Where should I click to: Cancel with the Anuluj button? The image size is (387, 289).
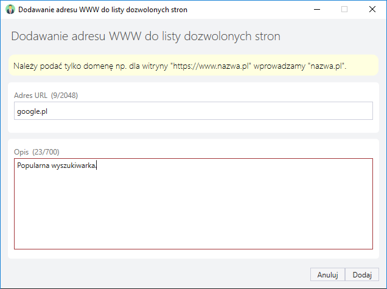coord(327,274)
